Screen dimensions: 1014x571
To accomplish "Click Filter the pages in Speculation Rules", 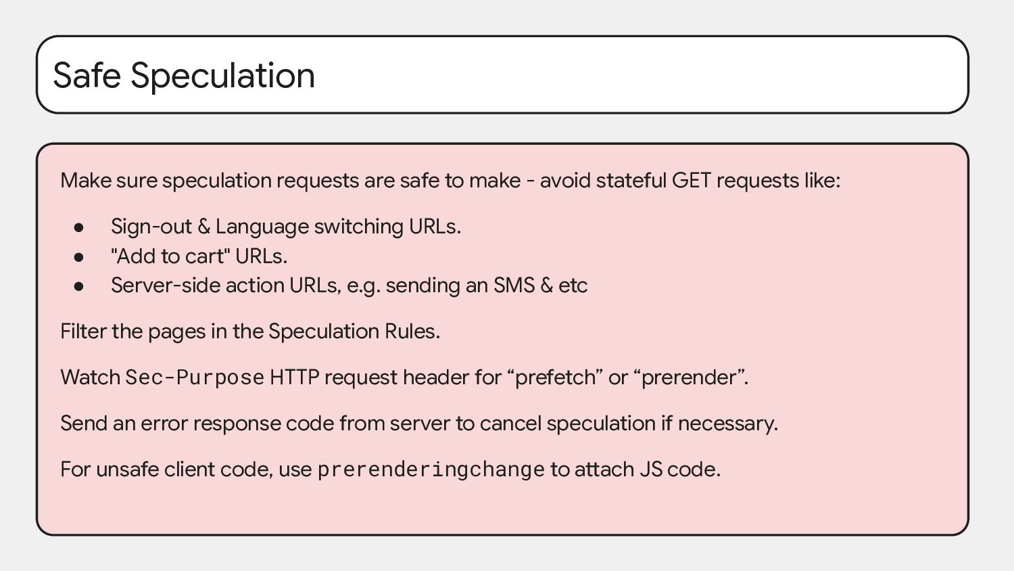I will (250, 332).
